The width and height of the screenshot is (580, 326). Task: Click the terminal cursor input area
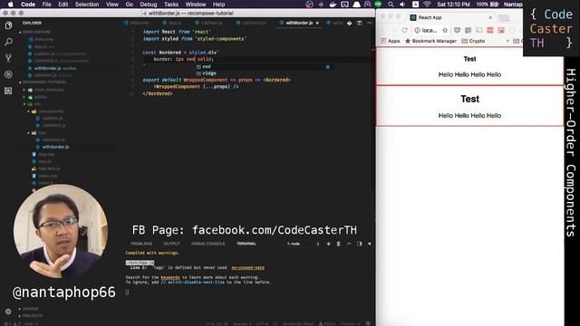pos(127,292)
